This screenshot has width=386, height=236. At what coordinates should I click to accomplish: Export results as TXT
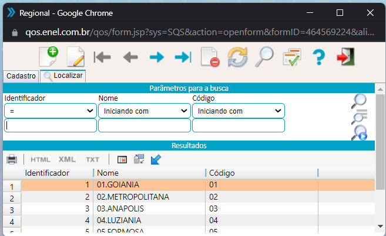point(92,159)
